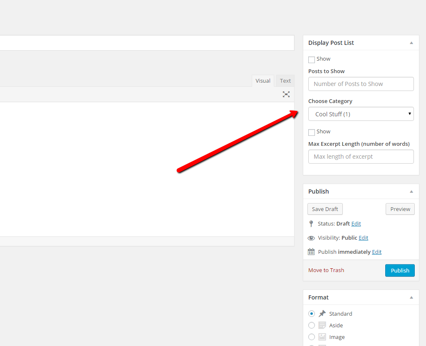Toggle distraction-free writing fullscreen icon
This screenshot has width=426, height=346.
click(x=286, y=94)
